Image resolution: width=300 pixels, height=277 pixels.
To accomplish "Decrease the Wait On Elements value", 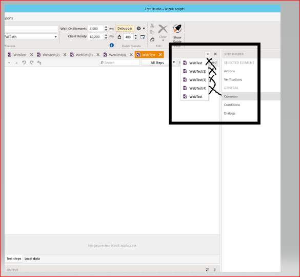I will click(106, 30).
